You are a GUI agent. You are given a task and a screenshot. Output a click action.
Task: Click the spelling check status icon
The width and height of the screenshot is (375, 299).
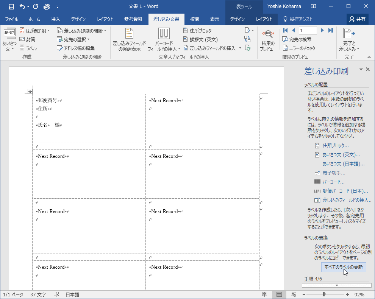point(56,294)
